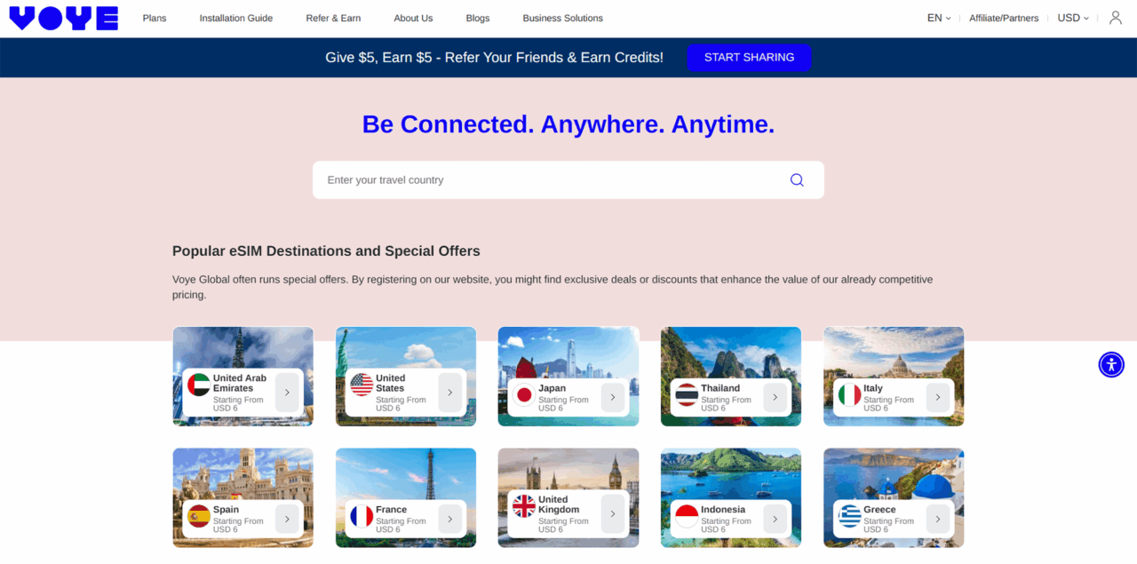Click the search magnifier icon
Viewport: 1137px width, 564px height.
tap(797, 179)
